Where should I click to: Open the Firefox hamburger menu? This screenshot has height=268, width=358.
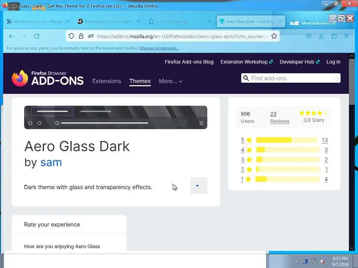[346, 36]
